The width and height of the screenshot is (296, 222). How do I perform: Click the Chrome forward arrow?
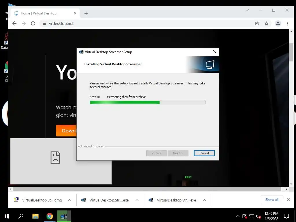click(x=24, y=23)
